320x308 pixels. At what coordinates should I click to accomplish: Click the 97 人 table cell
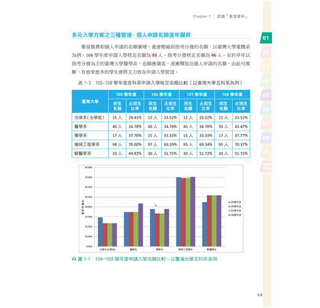tap(153, 145)
